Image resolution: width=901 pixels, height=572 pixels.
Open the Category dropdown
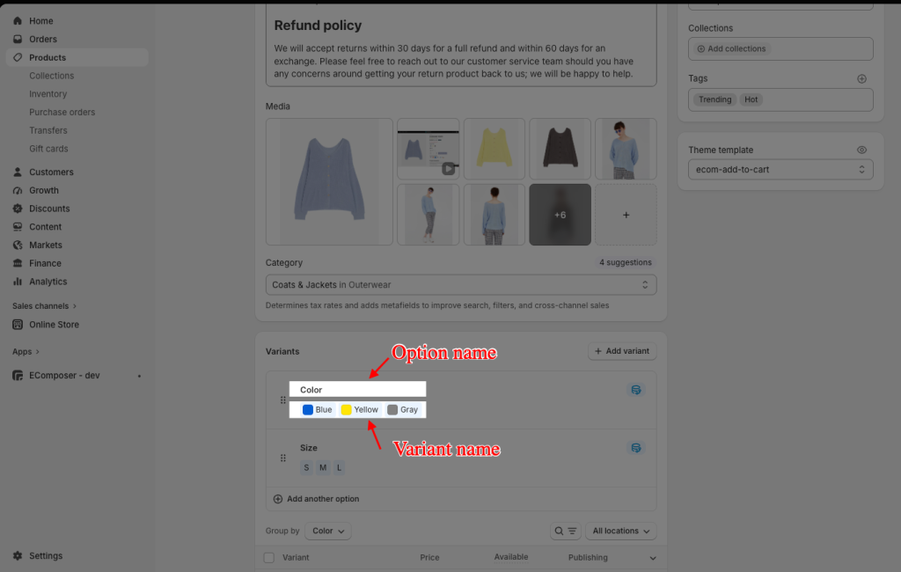click(461, 285)
